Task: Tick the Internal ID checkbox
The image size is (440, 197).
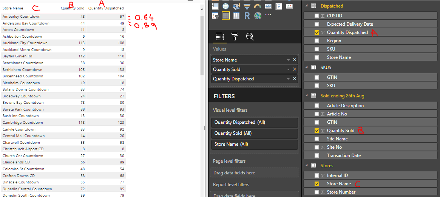Action: [x=317, y=175]
